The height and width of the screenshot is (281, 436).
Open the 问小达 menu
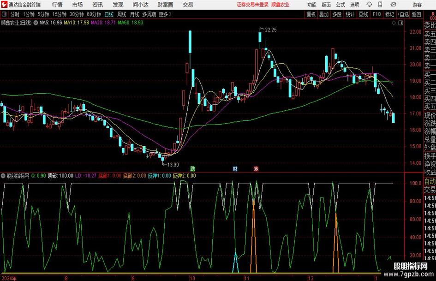tap(140, 5)
